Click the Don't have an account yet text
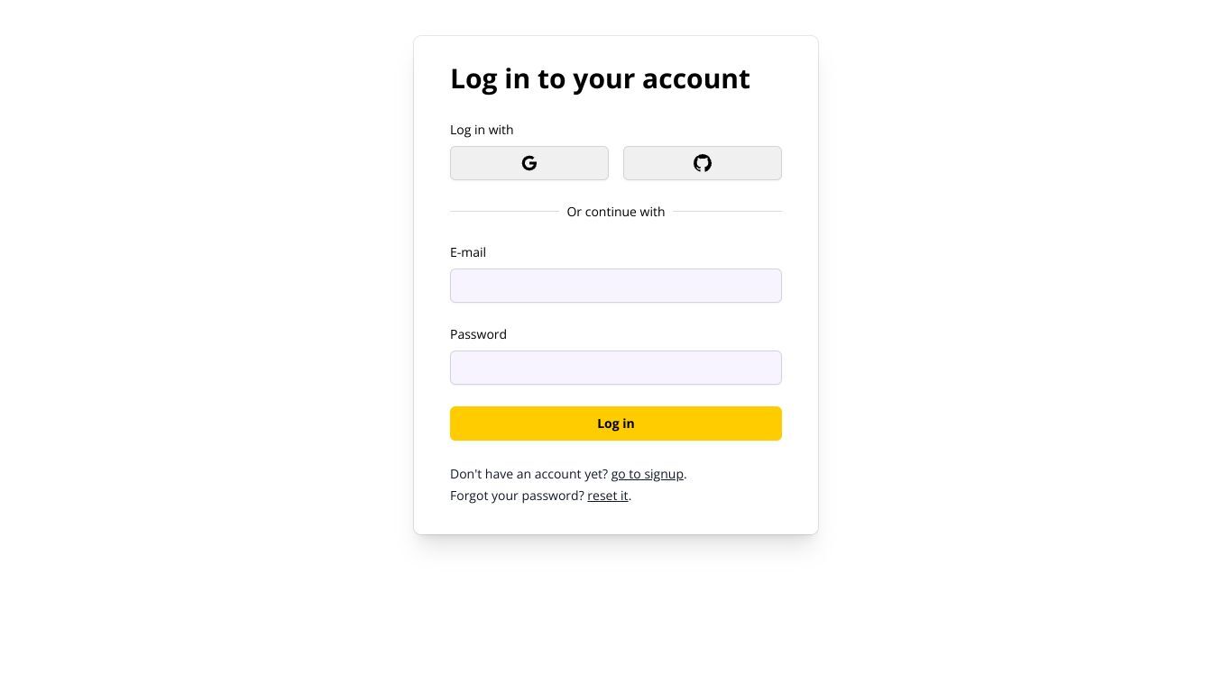The image size is (1232, 692). [x=529, y=474]
